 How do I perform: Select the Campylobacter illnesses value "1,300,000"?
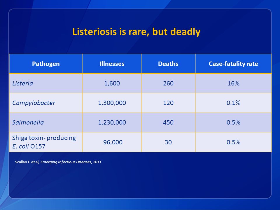coord(112,103)
